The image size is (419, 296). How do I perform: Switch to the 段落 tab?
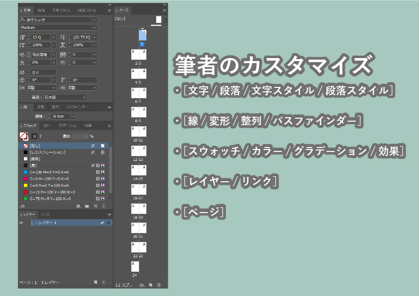41,10
